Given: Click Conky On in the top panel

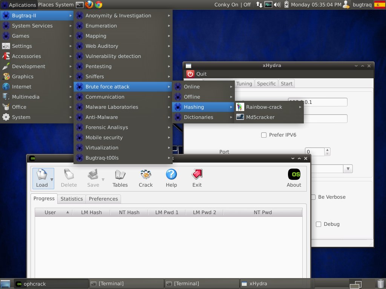Looking at the screenshot, I should [226, 5].
